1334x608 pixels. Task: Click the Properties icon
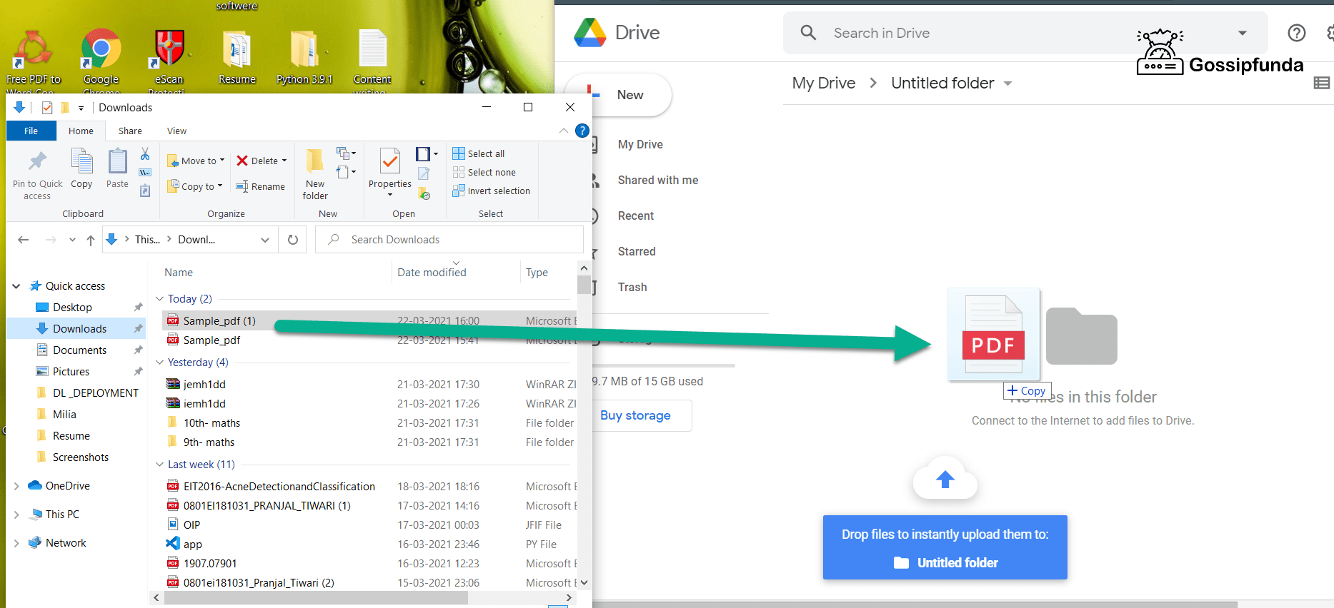click(x=390, y=161)
